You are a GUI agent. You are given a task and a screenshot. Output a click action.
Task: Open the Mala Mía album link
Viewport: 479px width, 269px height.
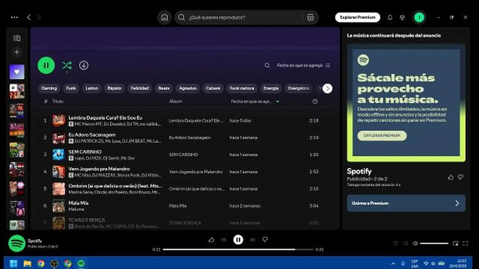[x=178, y=206]
